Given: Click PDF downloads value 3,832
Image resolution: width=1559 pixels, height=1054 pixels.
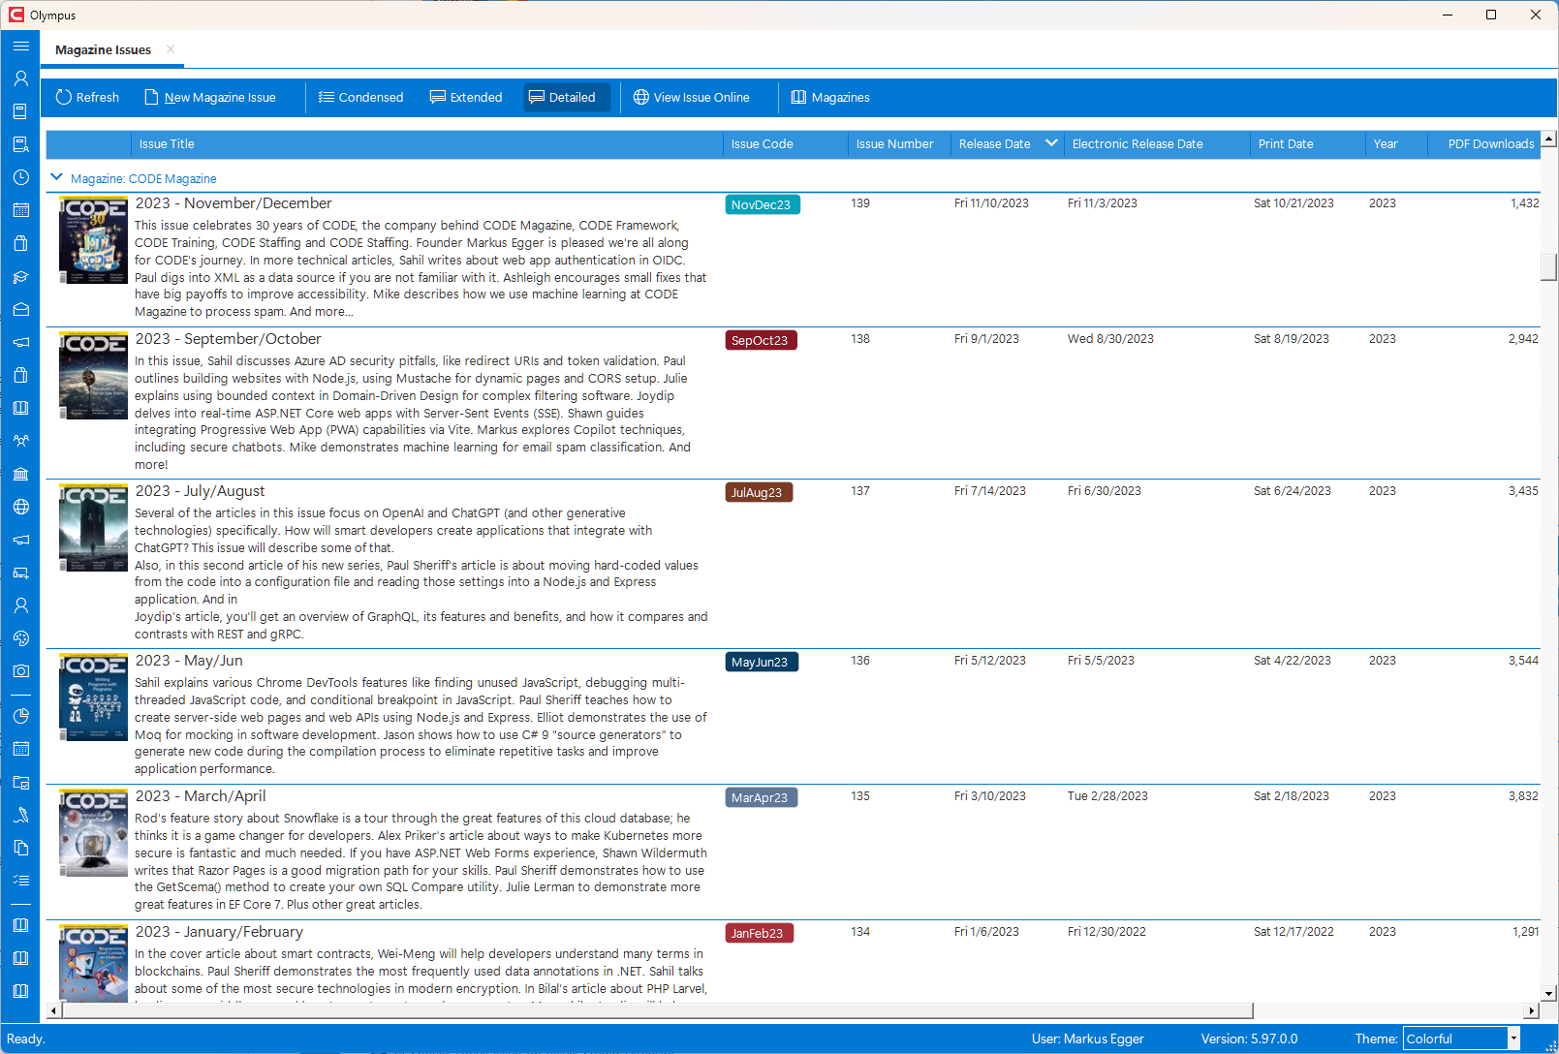Looking at the screenshot, I should coord(1523,796).
